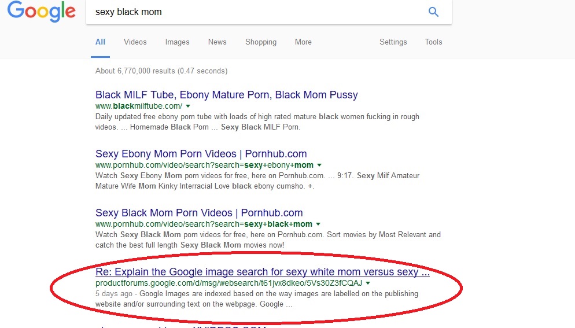Open the Sexy Ebony Mom Pornhub.com result
Viewport: 575px width, 328px height.
point(201,154)
